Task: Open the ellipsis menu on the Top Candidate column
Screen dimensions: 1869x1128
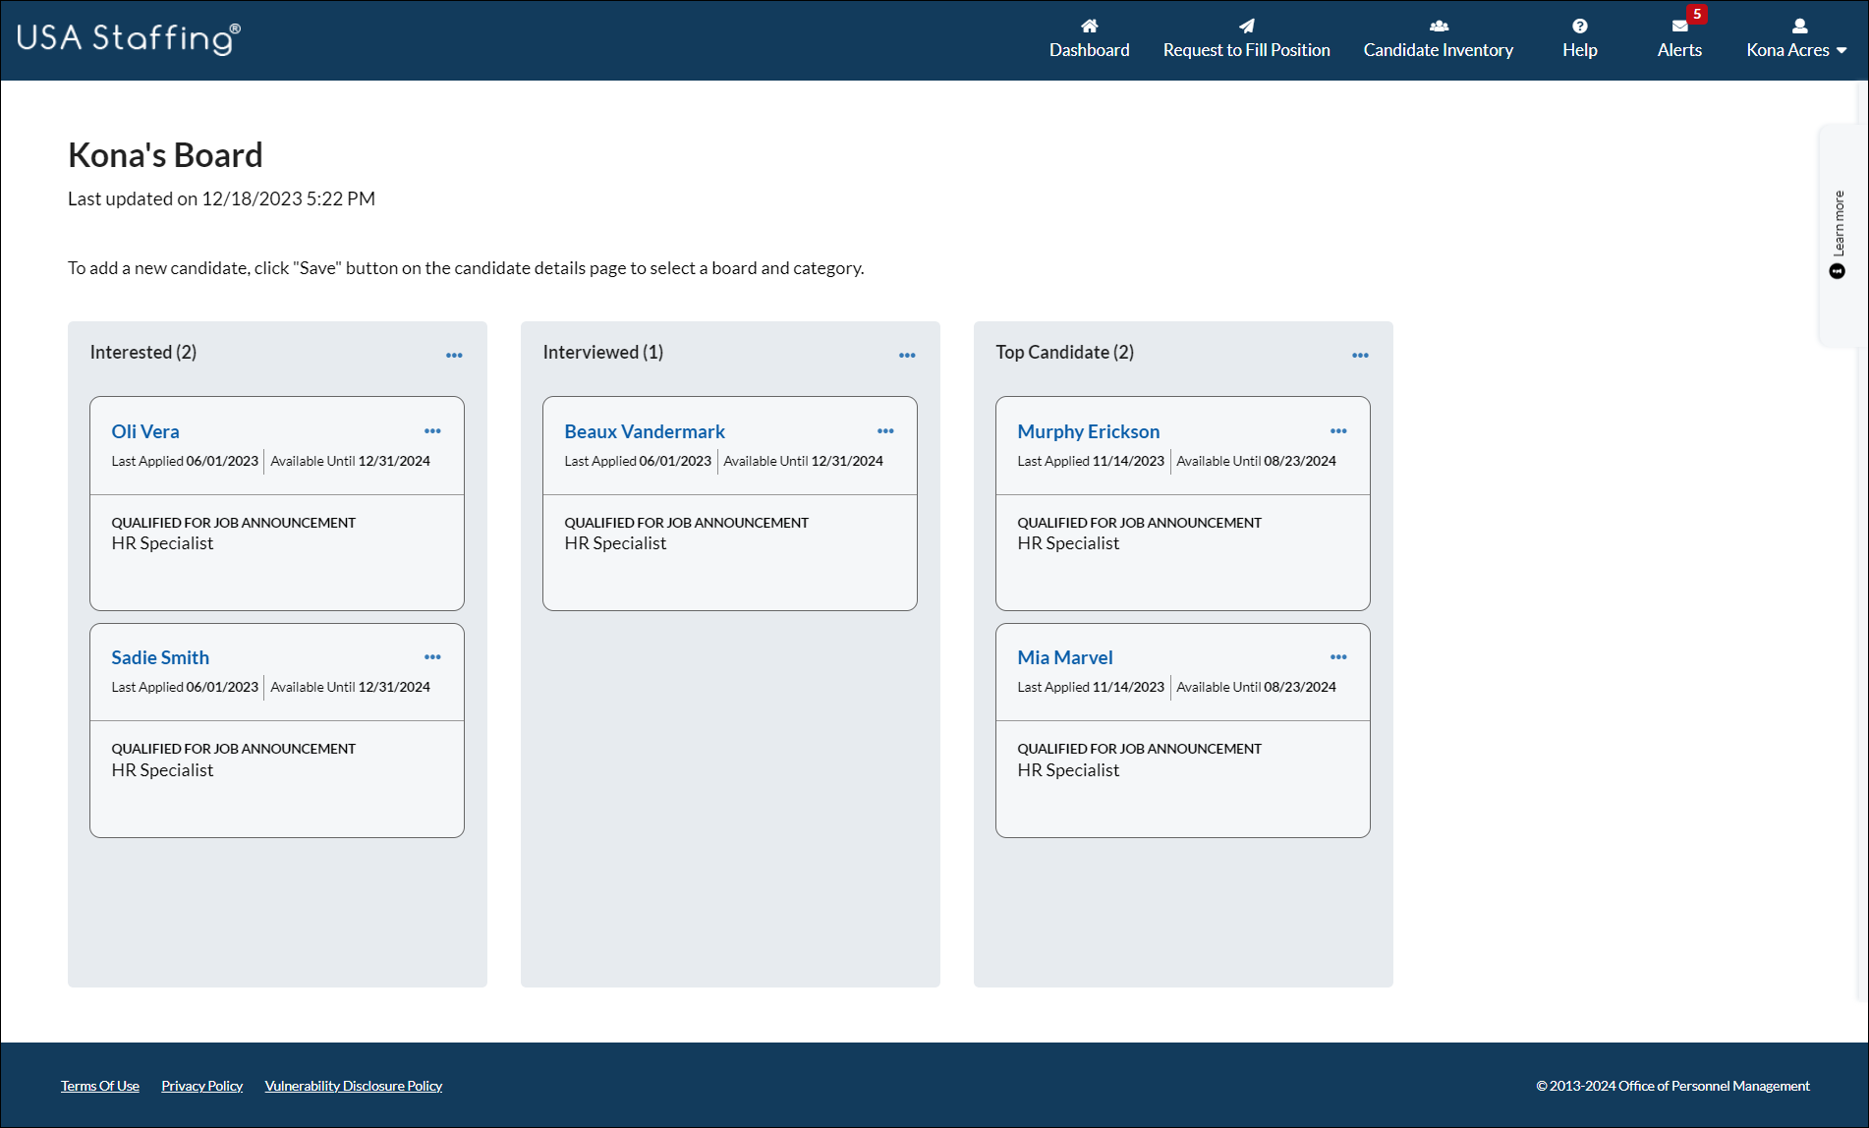Action: [1360, 355]
